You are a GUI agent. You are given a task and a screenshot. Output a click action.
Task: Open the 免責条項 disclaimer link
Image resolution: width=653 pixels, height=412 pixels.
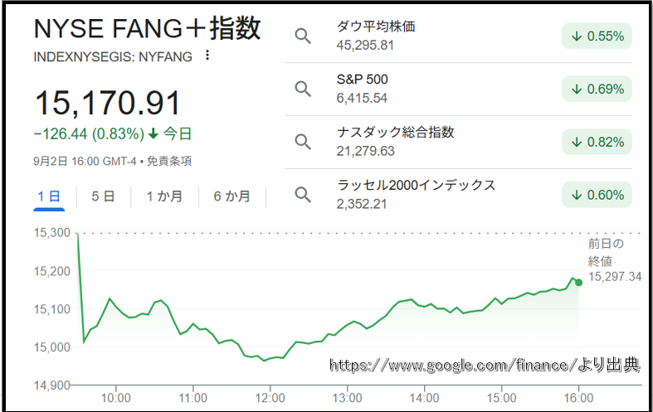[x=169, y=161]
